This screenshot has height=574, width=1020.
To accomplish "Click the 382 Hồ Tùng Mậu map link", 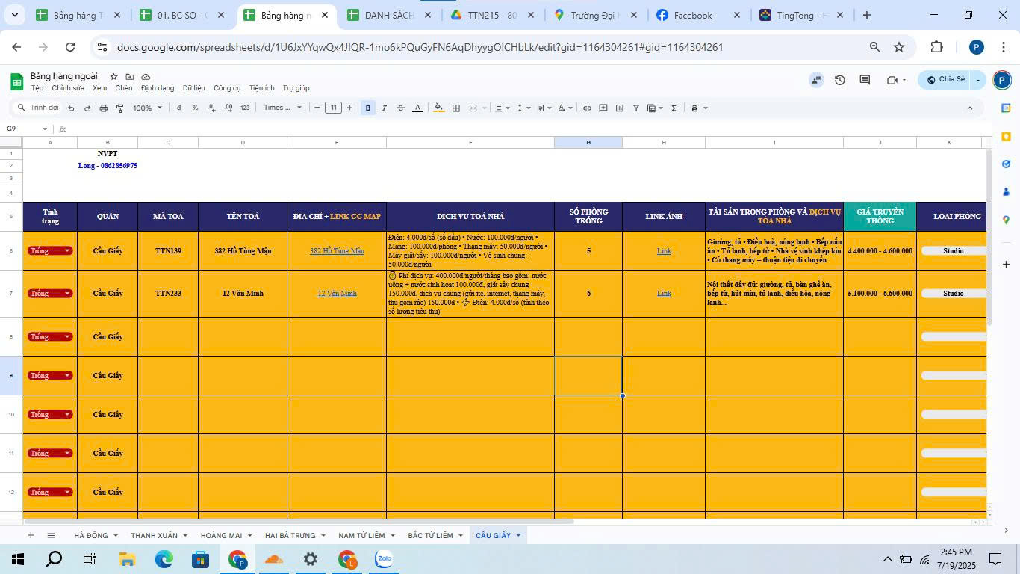I will click(337, 251).
